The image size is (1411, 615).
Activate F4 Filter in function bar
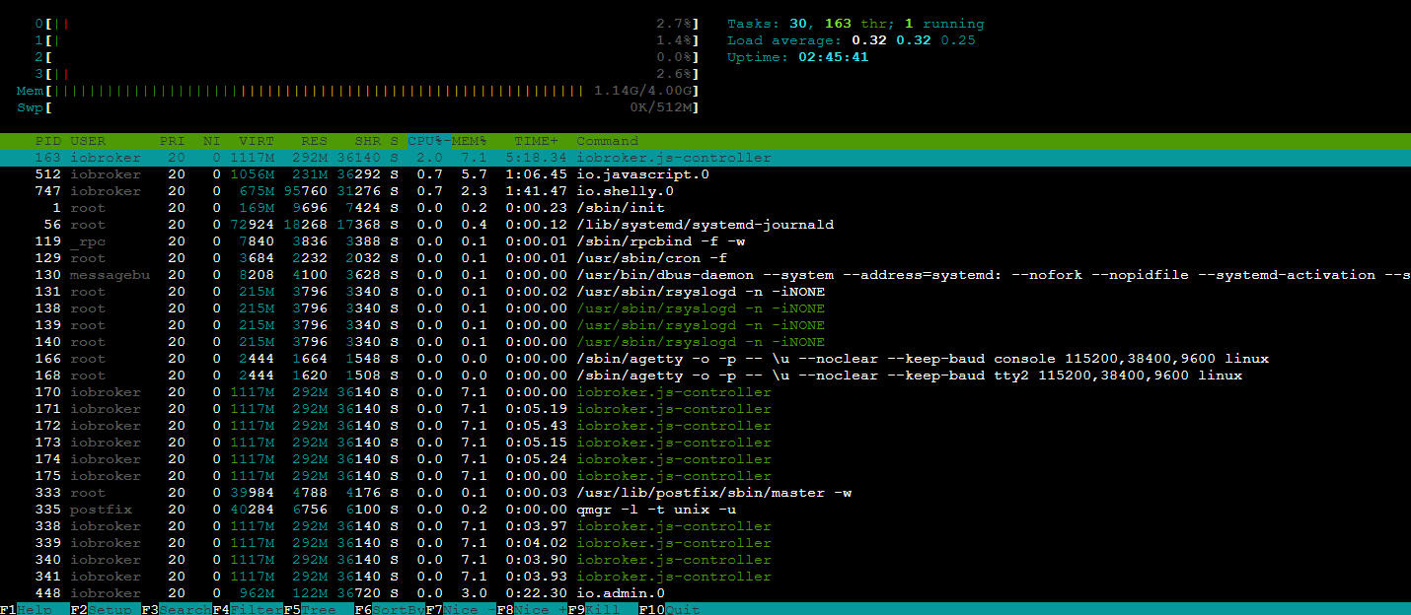(248, 610)
